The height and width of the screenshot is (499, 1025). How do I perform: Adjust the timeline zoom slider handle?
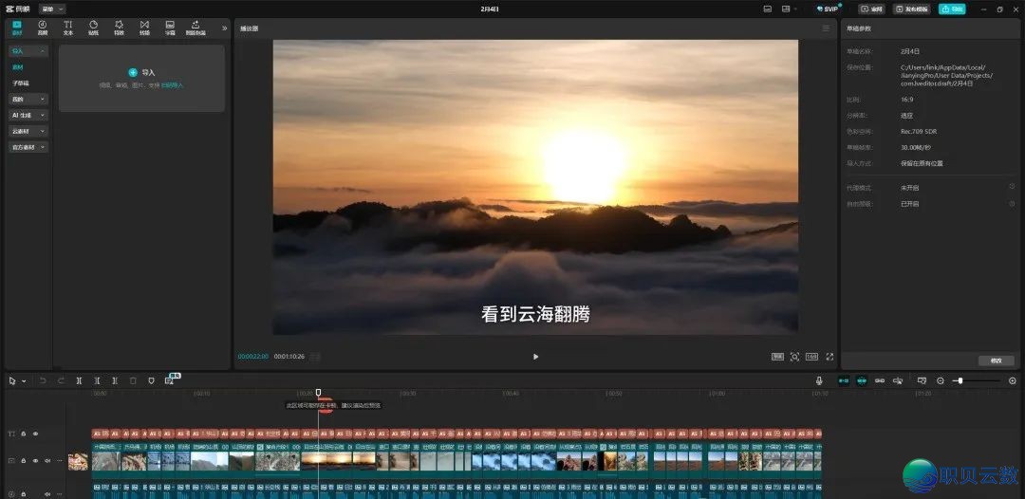pos(960,380)
